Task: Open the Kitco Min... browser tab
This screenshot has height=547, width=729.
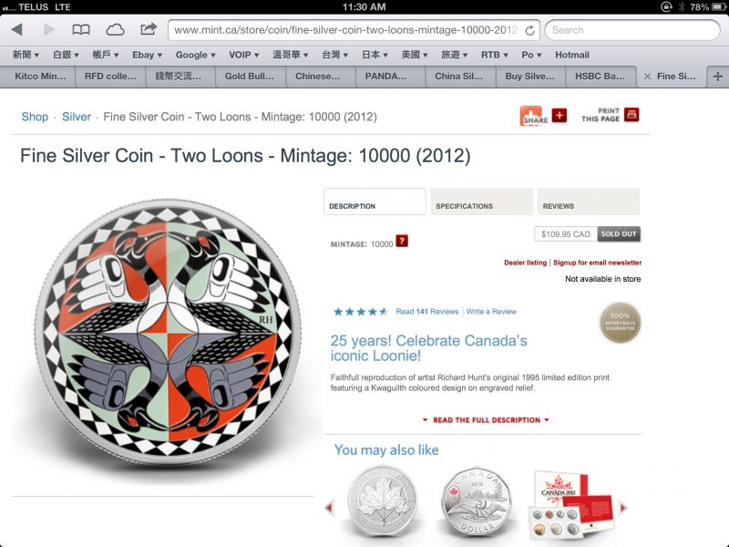Action: point(40,77)
